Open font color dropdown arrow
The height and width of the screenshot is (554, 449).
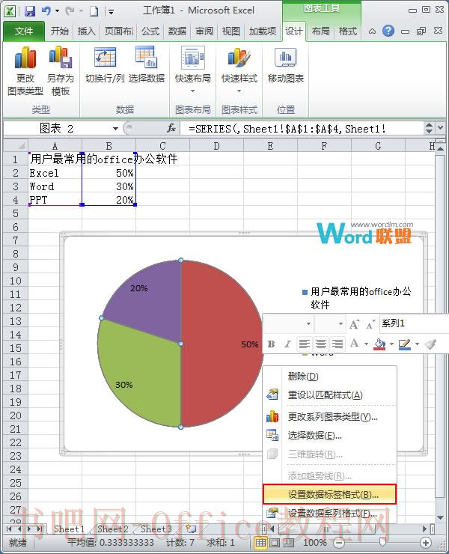pos(367,344)
